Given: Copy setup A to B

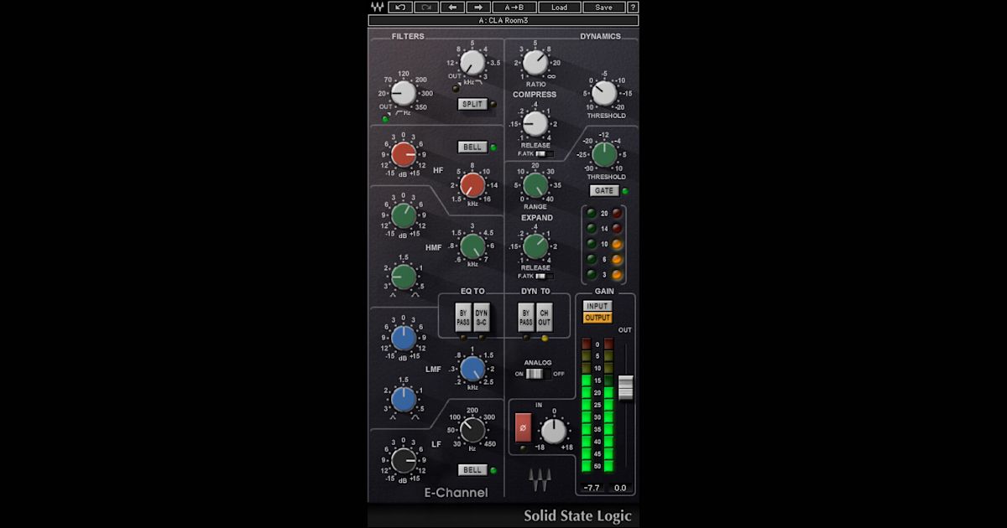Looking at the screenshot, I should click(x=514, y=8).
